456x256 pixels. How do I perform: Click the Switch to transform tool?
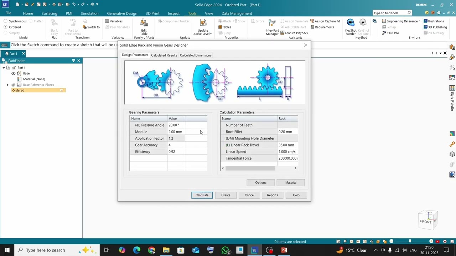tap(91, 27)
